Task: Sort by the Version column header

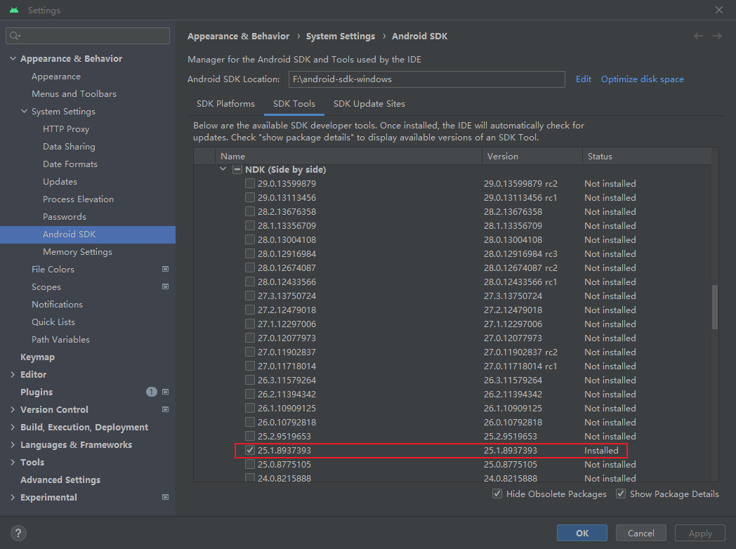Action: [532, 157]
